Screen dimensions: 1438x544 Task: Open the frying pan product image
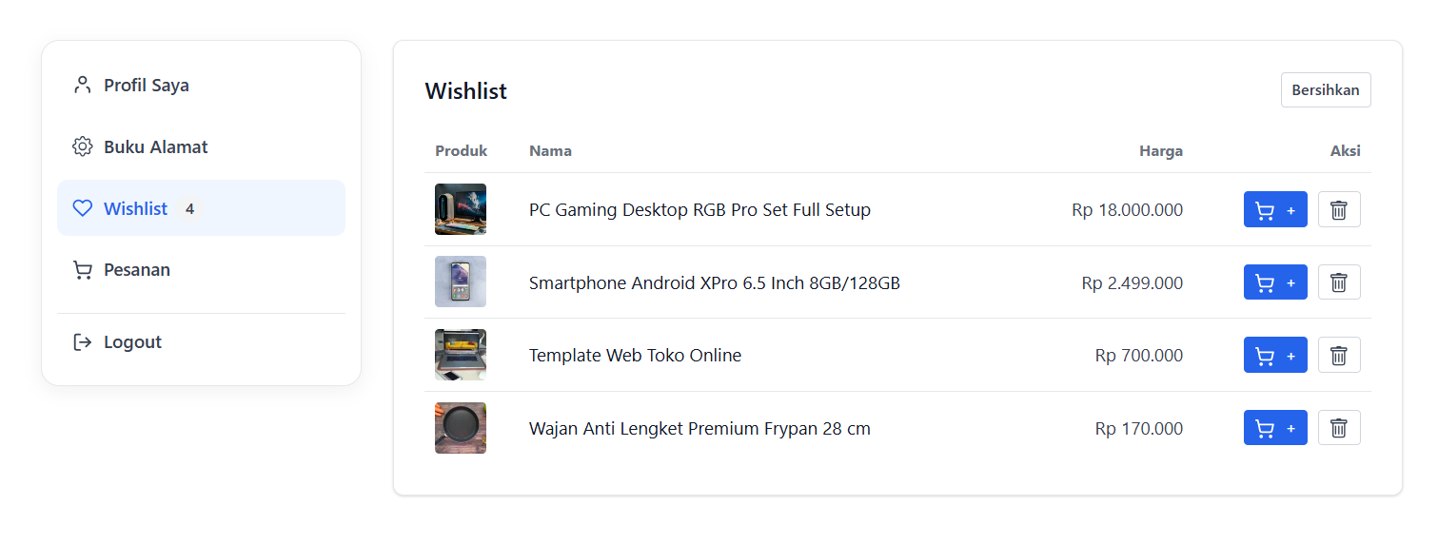tap(461, 428)
